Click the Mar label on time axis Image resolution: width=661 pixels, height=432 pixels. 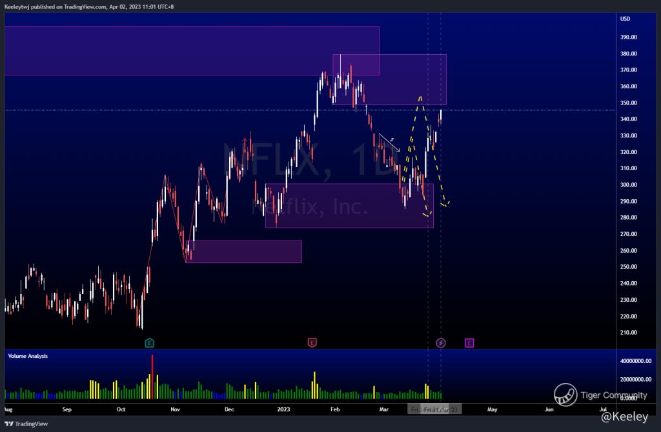coord(383,409)
